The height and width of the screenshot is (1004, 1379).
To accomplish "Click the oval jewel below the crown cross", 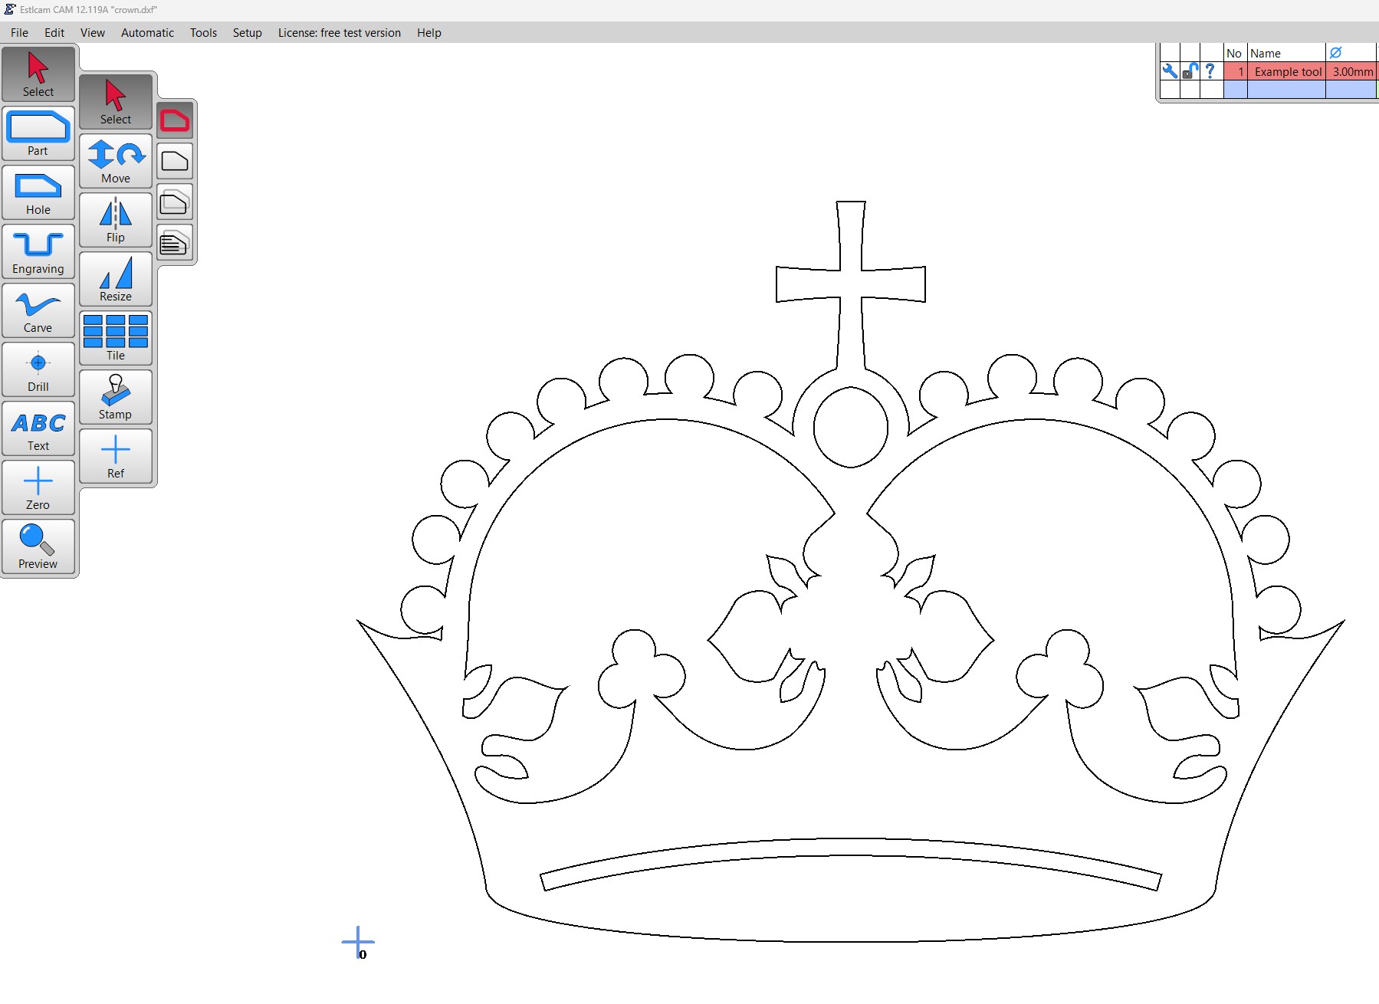I will 851,427.
